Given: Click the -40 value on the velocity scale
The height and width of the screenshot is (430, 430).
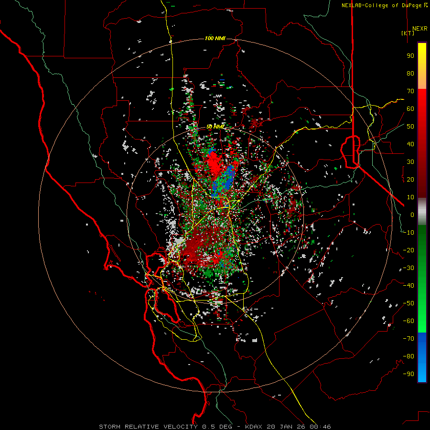Looking at the screenshot, I should tap(408, 286).
